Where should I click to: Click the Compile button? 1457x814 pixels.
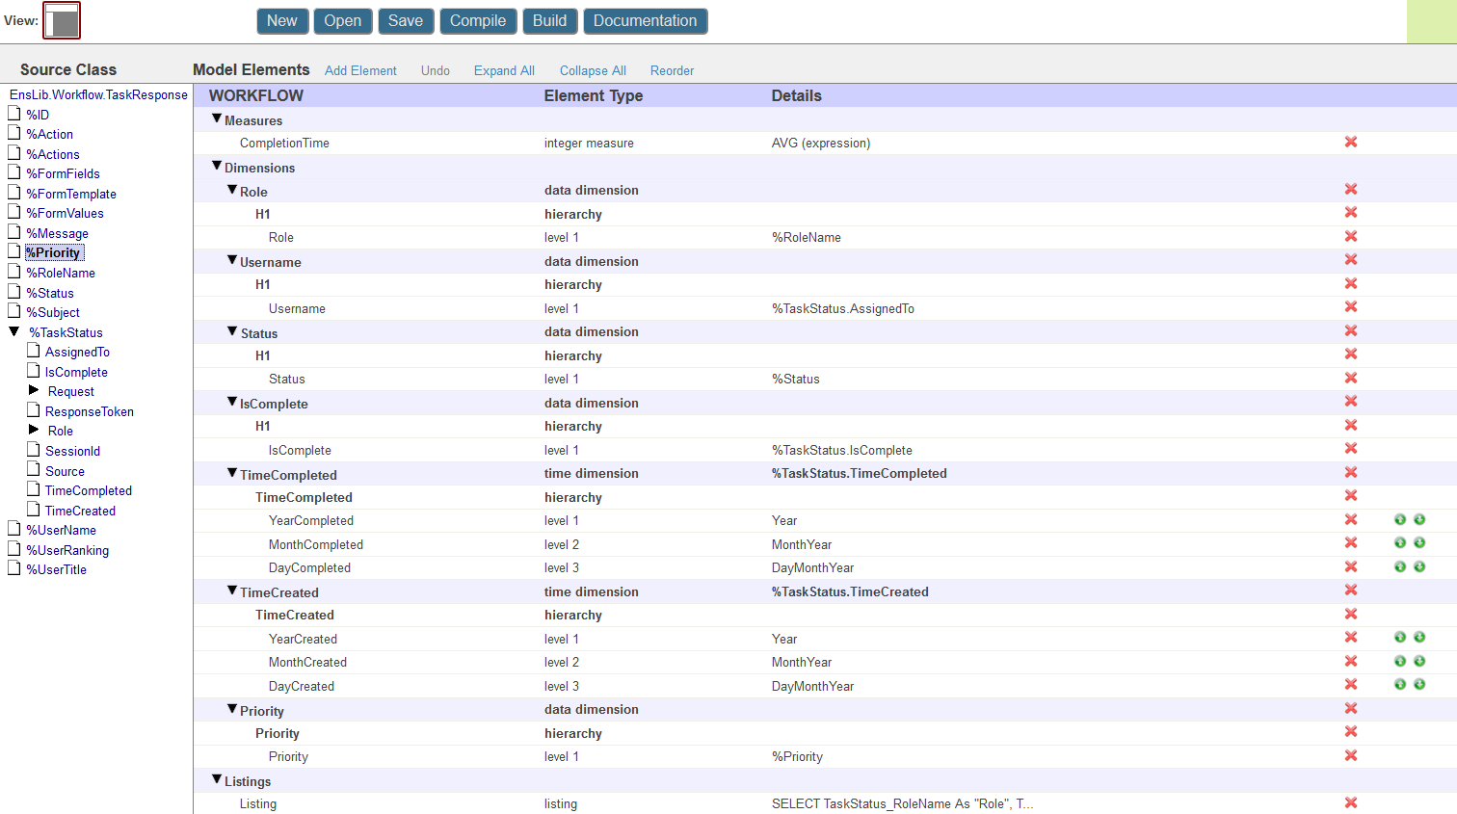(x=478, y=21)
